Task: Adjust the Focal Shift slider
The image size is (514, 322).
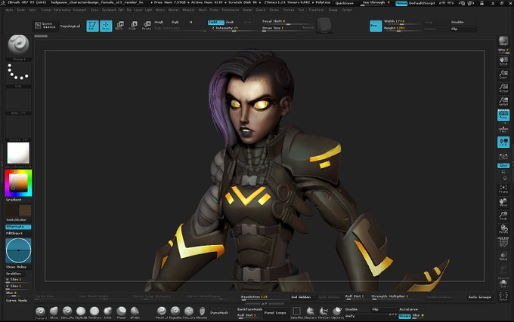Action: (288, 22)
